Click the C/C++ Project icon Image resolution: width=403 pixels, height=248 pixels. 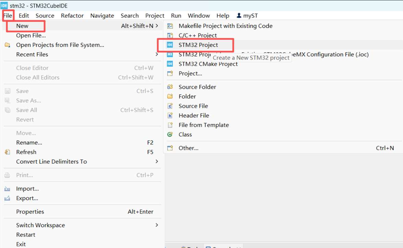[x=170, y=35]
